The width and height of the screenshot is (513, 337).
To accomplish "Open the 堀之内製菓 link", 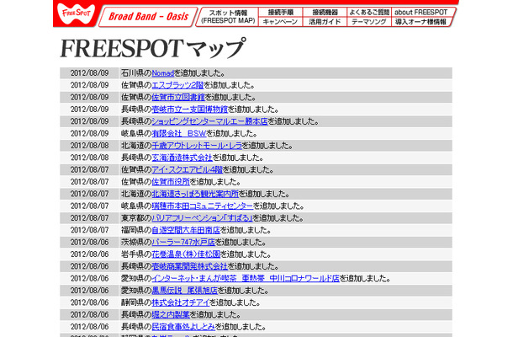I will (171, 315).
